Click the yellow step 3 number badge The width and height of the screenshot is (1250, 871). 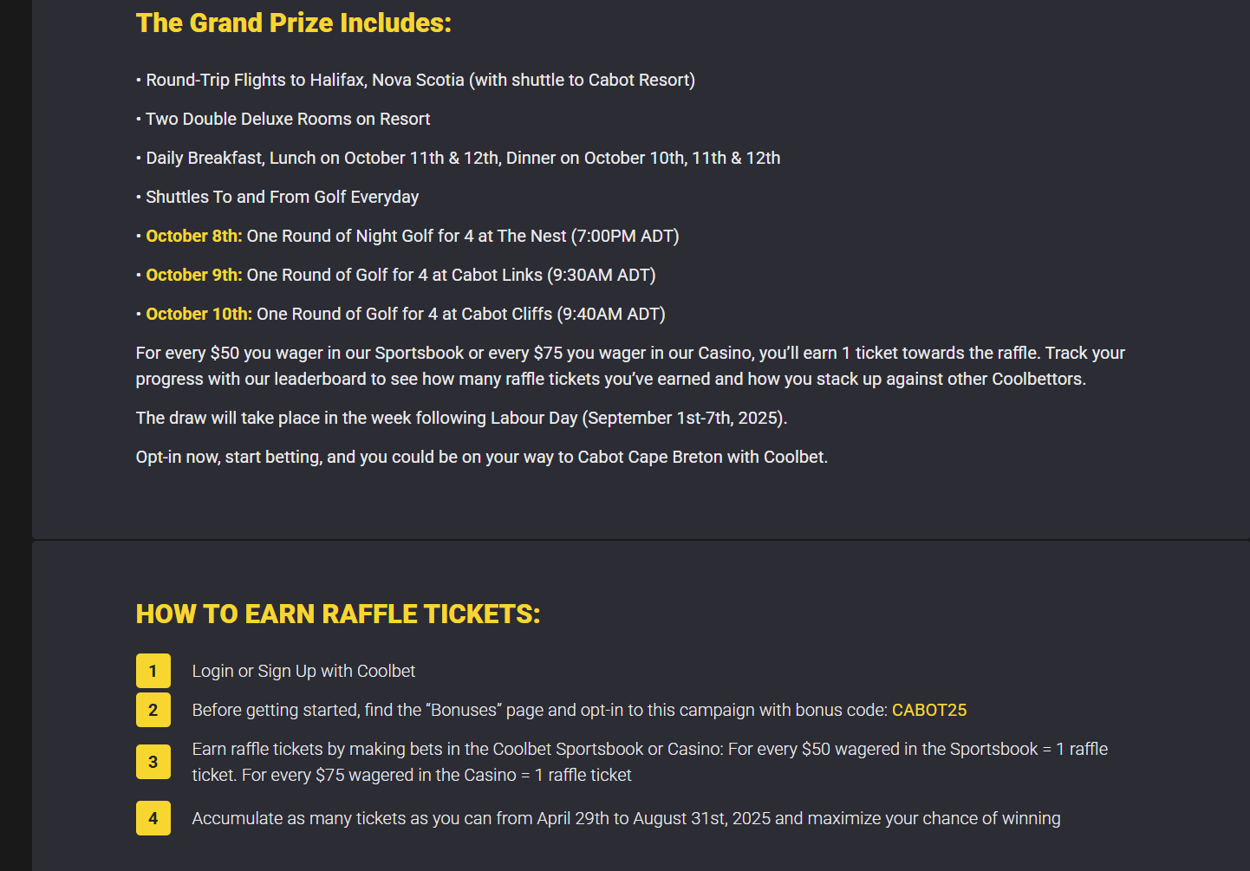click(x=153, y=762)
